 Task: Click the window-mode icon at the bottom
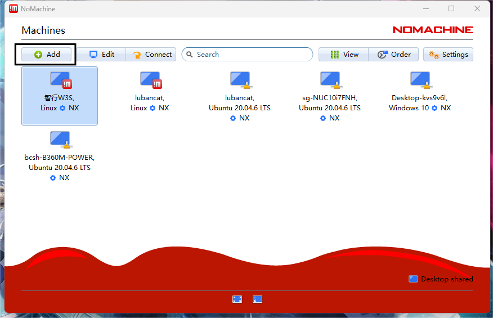pos(258,299)
